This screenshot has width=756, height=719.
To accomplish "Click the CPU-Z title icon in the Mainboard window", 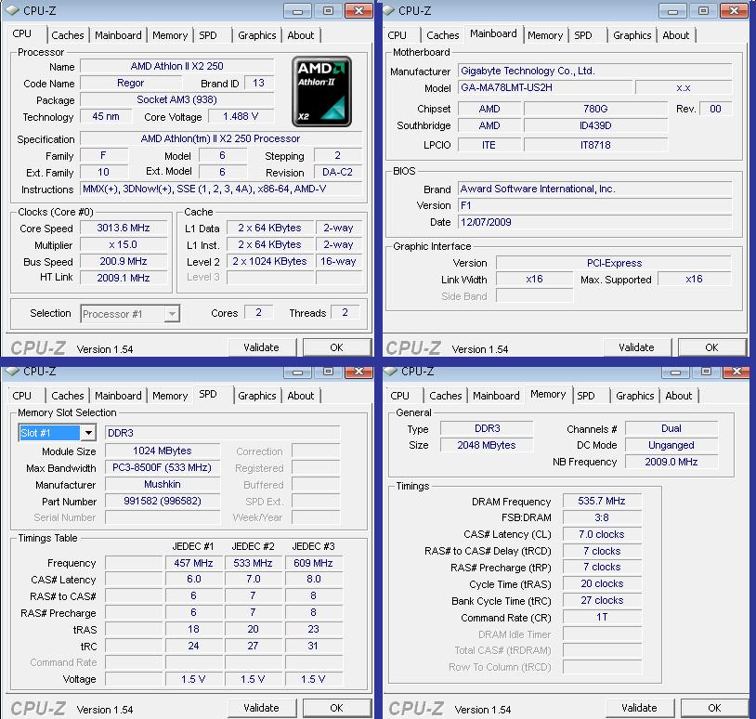I will pyautogui.click(x=388, y=10).
